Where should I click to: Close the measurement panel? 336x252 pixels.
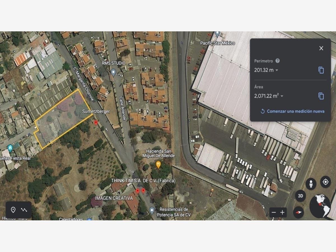[x=321, y=48]
